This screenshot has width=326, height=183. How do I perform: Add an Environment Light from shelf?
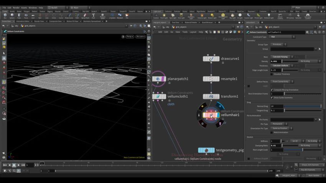(223, 16)
